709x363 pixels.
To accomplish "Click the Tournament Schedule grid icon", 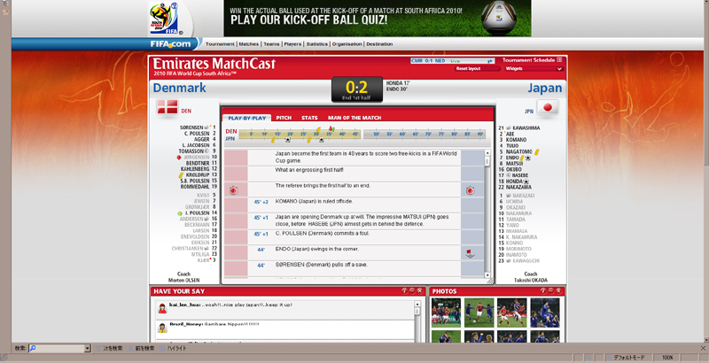I will coord(559,59).
